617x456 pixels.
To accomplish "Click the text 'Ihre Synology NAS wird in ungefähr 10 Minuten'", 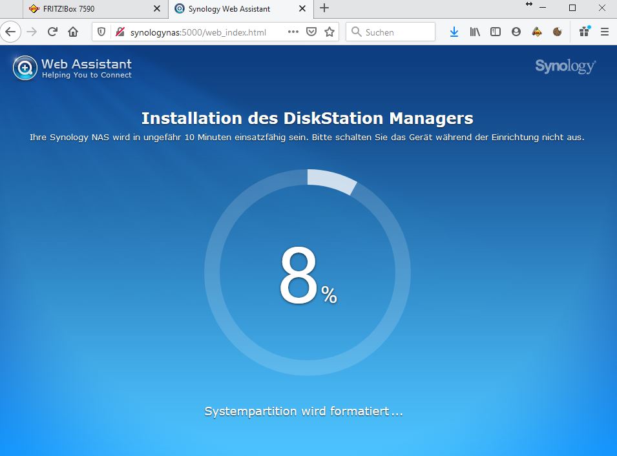I will pyautogui.click(x=131, y=138).
